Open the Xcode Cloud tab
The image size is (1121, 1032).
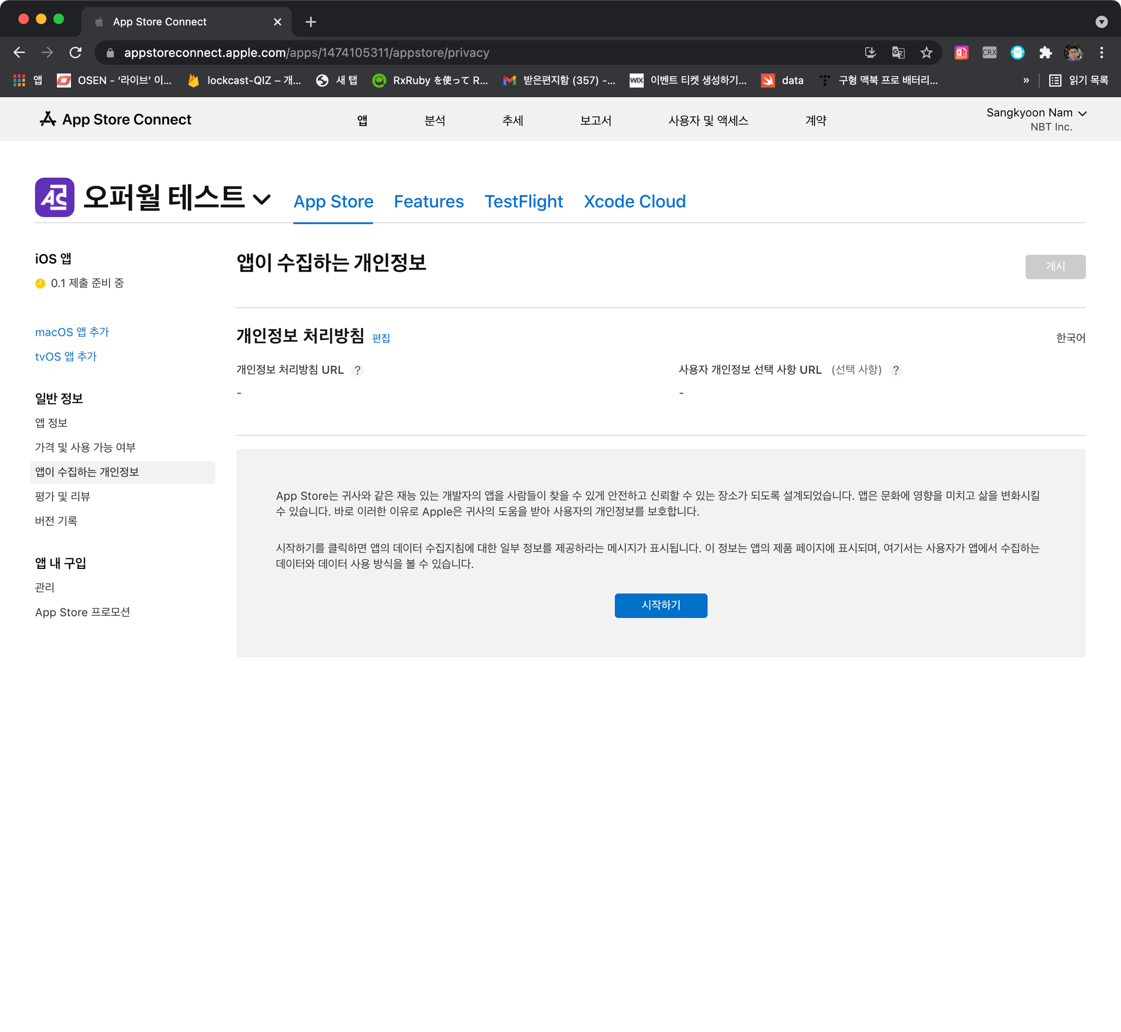pos(634,202)
